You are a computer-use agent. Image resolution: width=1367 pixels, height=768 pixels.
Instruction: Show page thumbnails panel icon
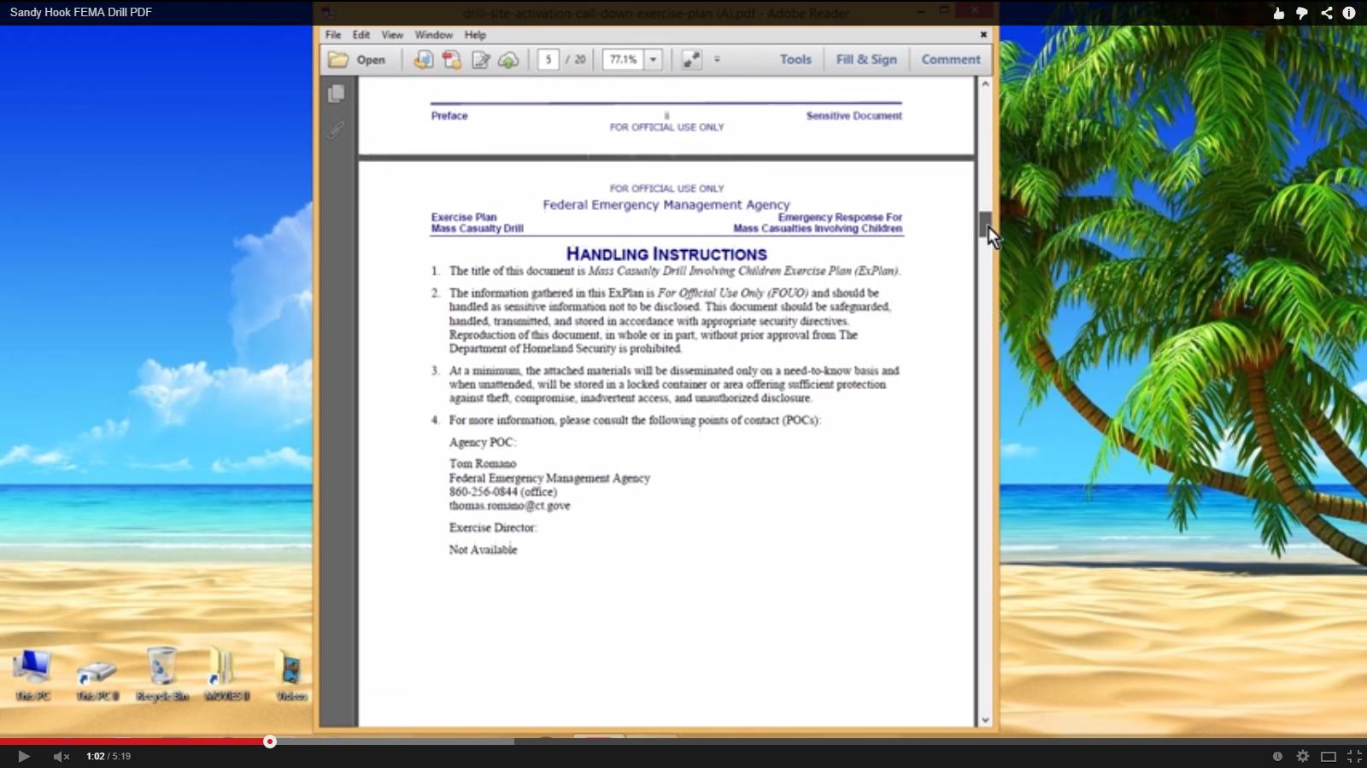click(x=337, y=94)
